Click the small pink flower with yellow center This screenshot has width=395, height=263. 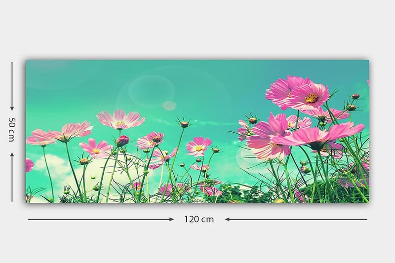[x=199, y=147]
